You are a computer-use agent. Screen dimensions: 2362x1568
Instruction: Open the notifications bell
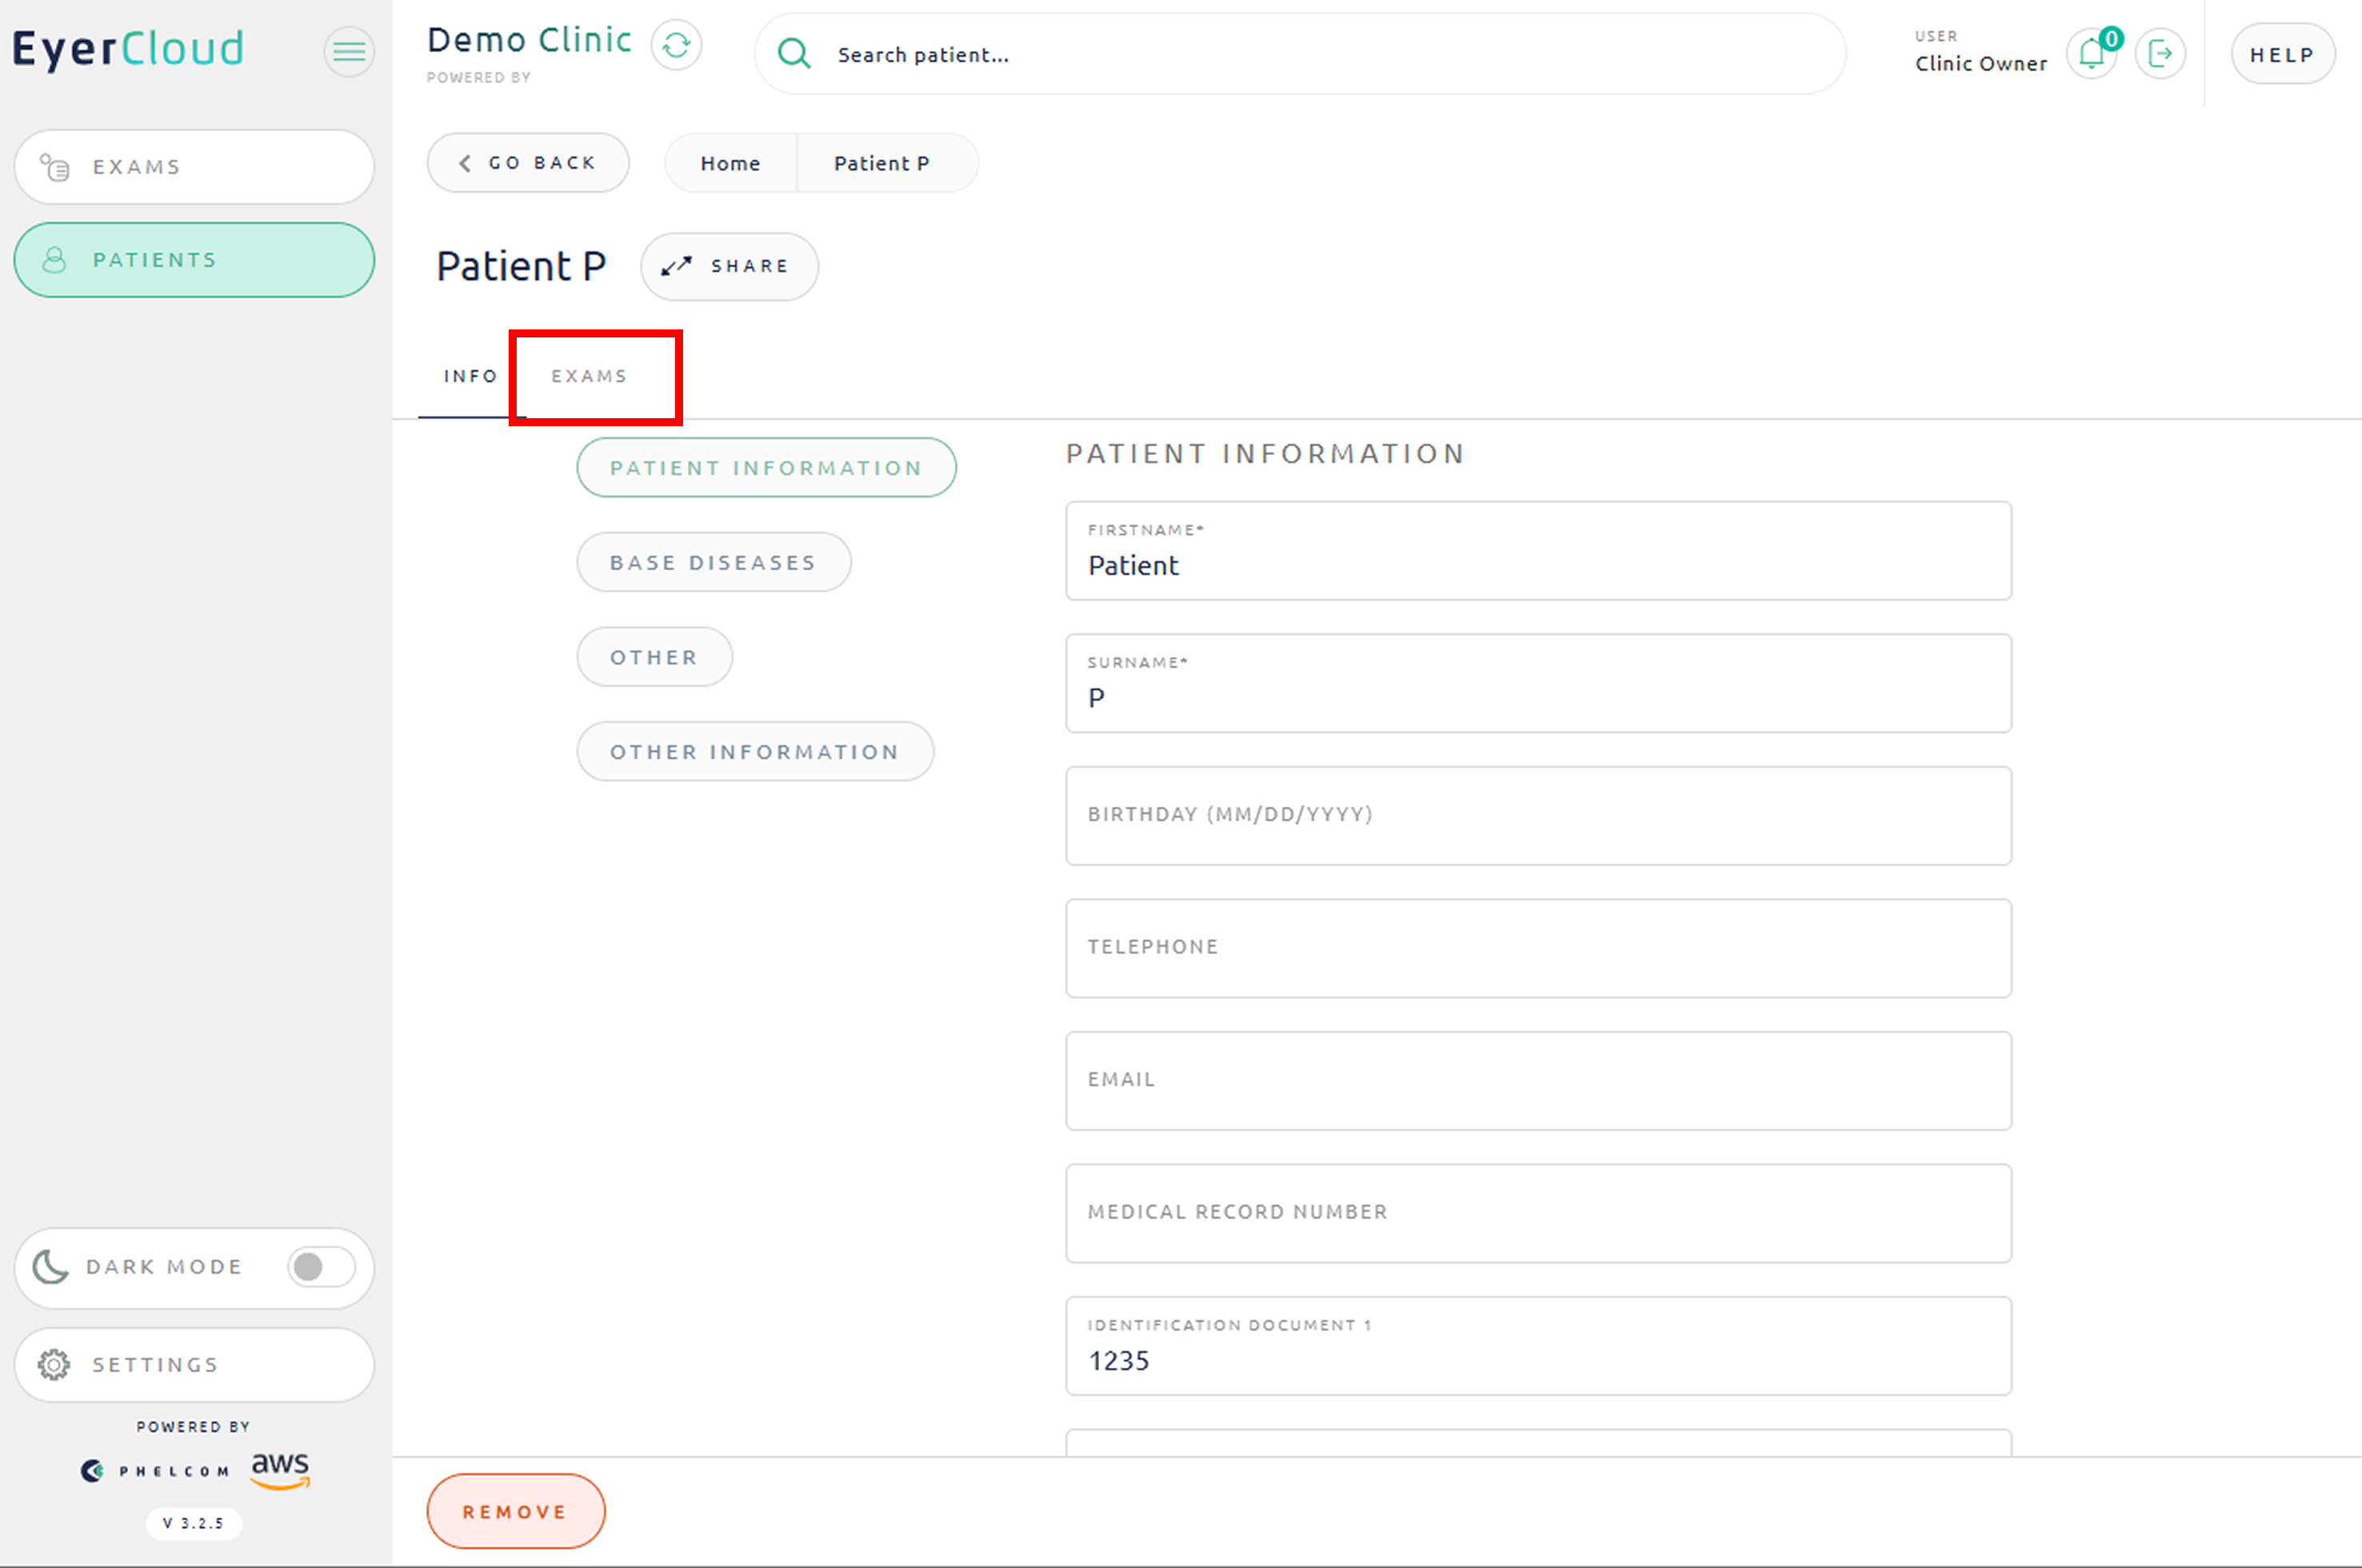(2091, 53)
